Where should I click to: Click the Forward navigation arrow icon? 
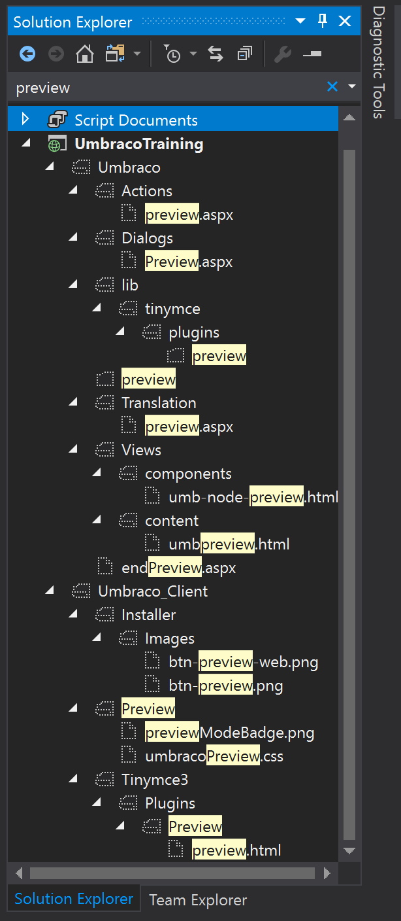[57, 54]
